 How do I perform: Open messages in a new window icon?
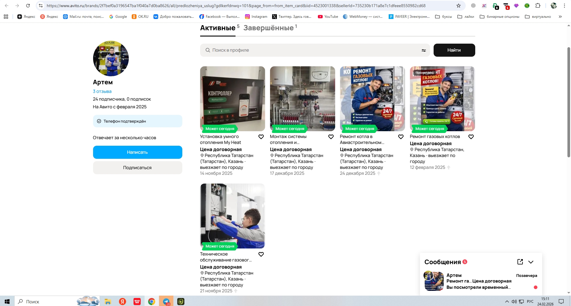(520, 262)
